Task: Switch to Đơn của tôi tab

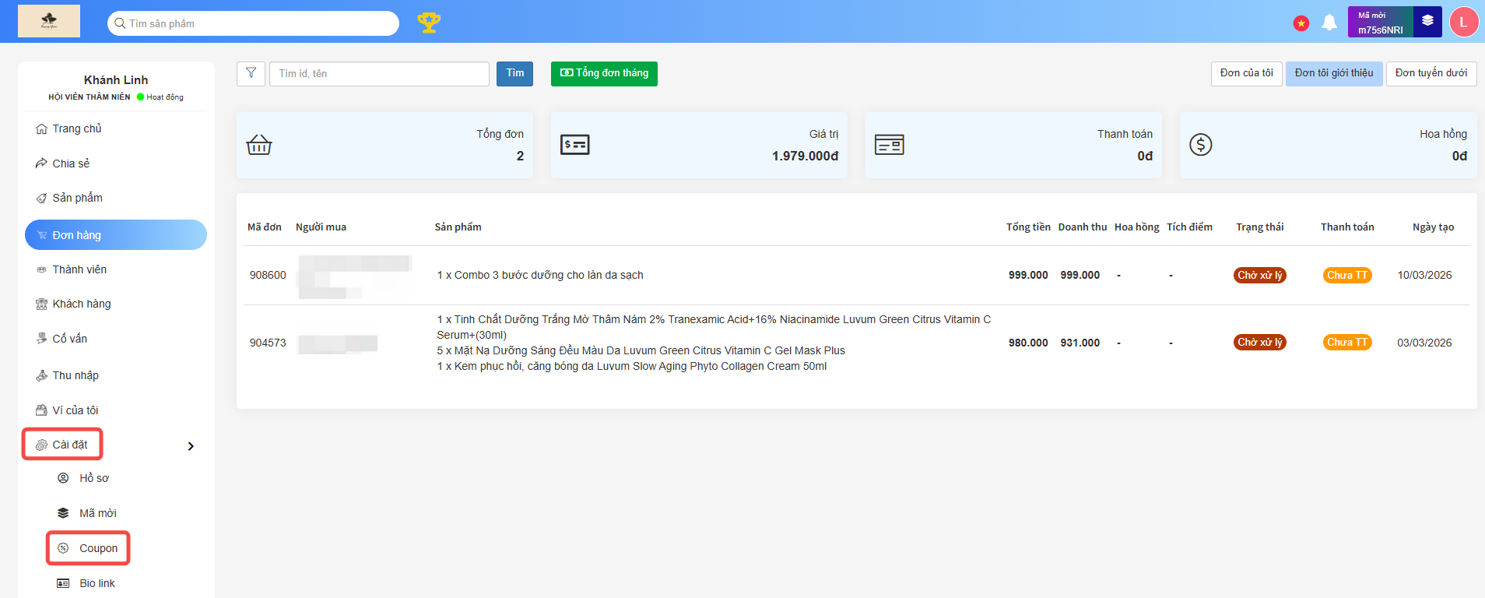Action: click(x=1246, y=73)
